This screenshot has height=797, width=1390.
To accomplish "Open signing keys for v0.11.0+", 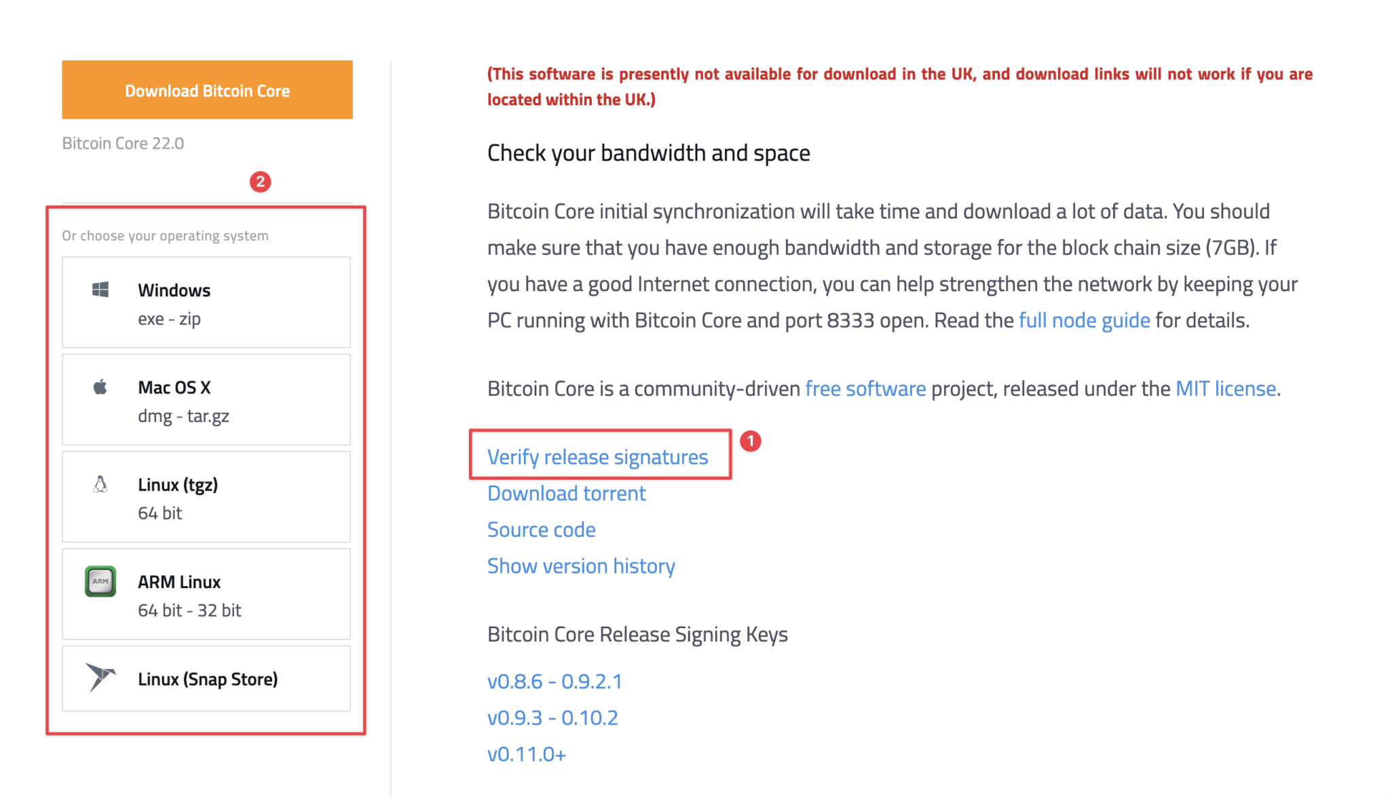I will pyautogui.click(x=527, y=753).
